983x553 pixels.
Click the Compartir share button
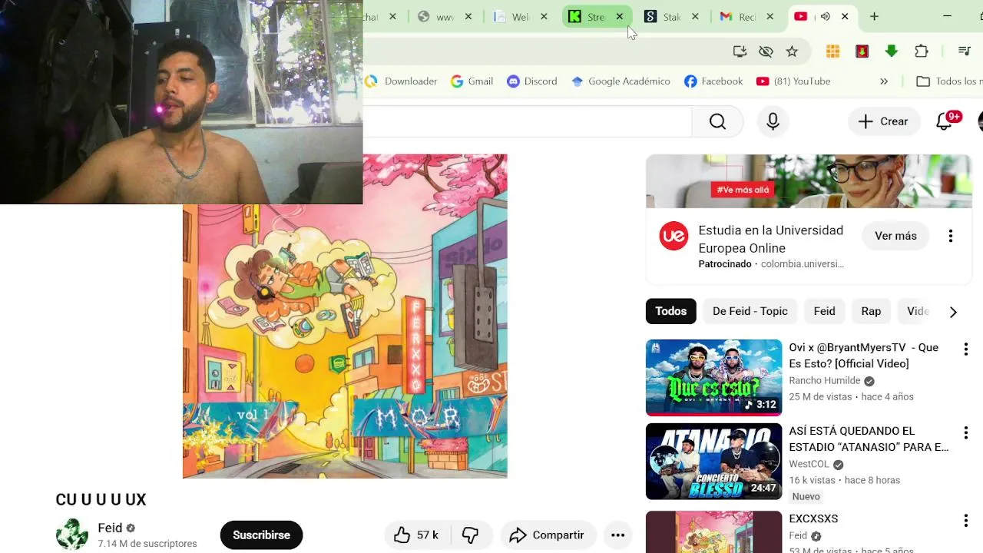[x=547, y=535]
